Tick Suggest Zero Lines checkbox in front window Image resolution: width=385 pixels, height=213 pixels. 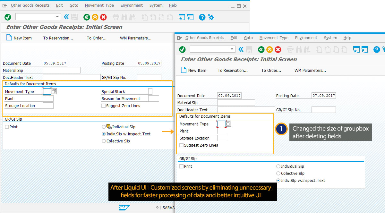coord(181,145)
